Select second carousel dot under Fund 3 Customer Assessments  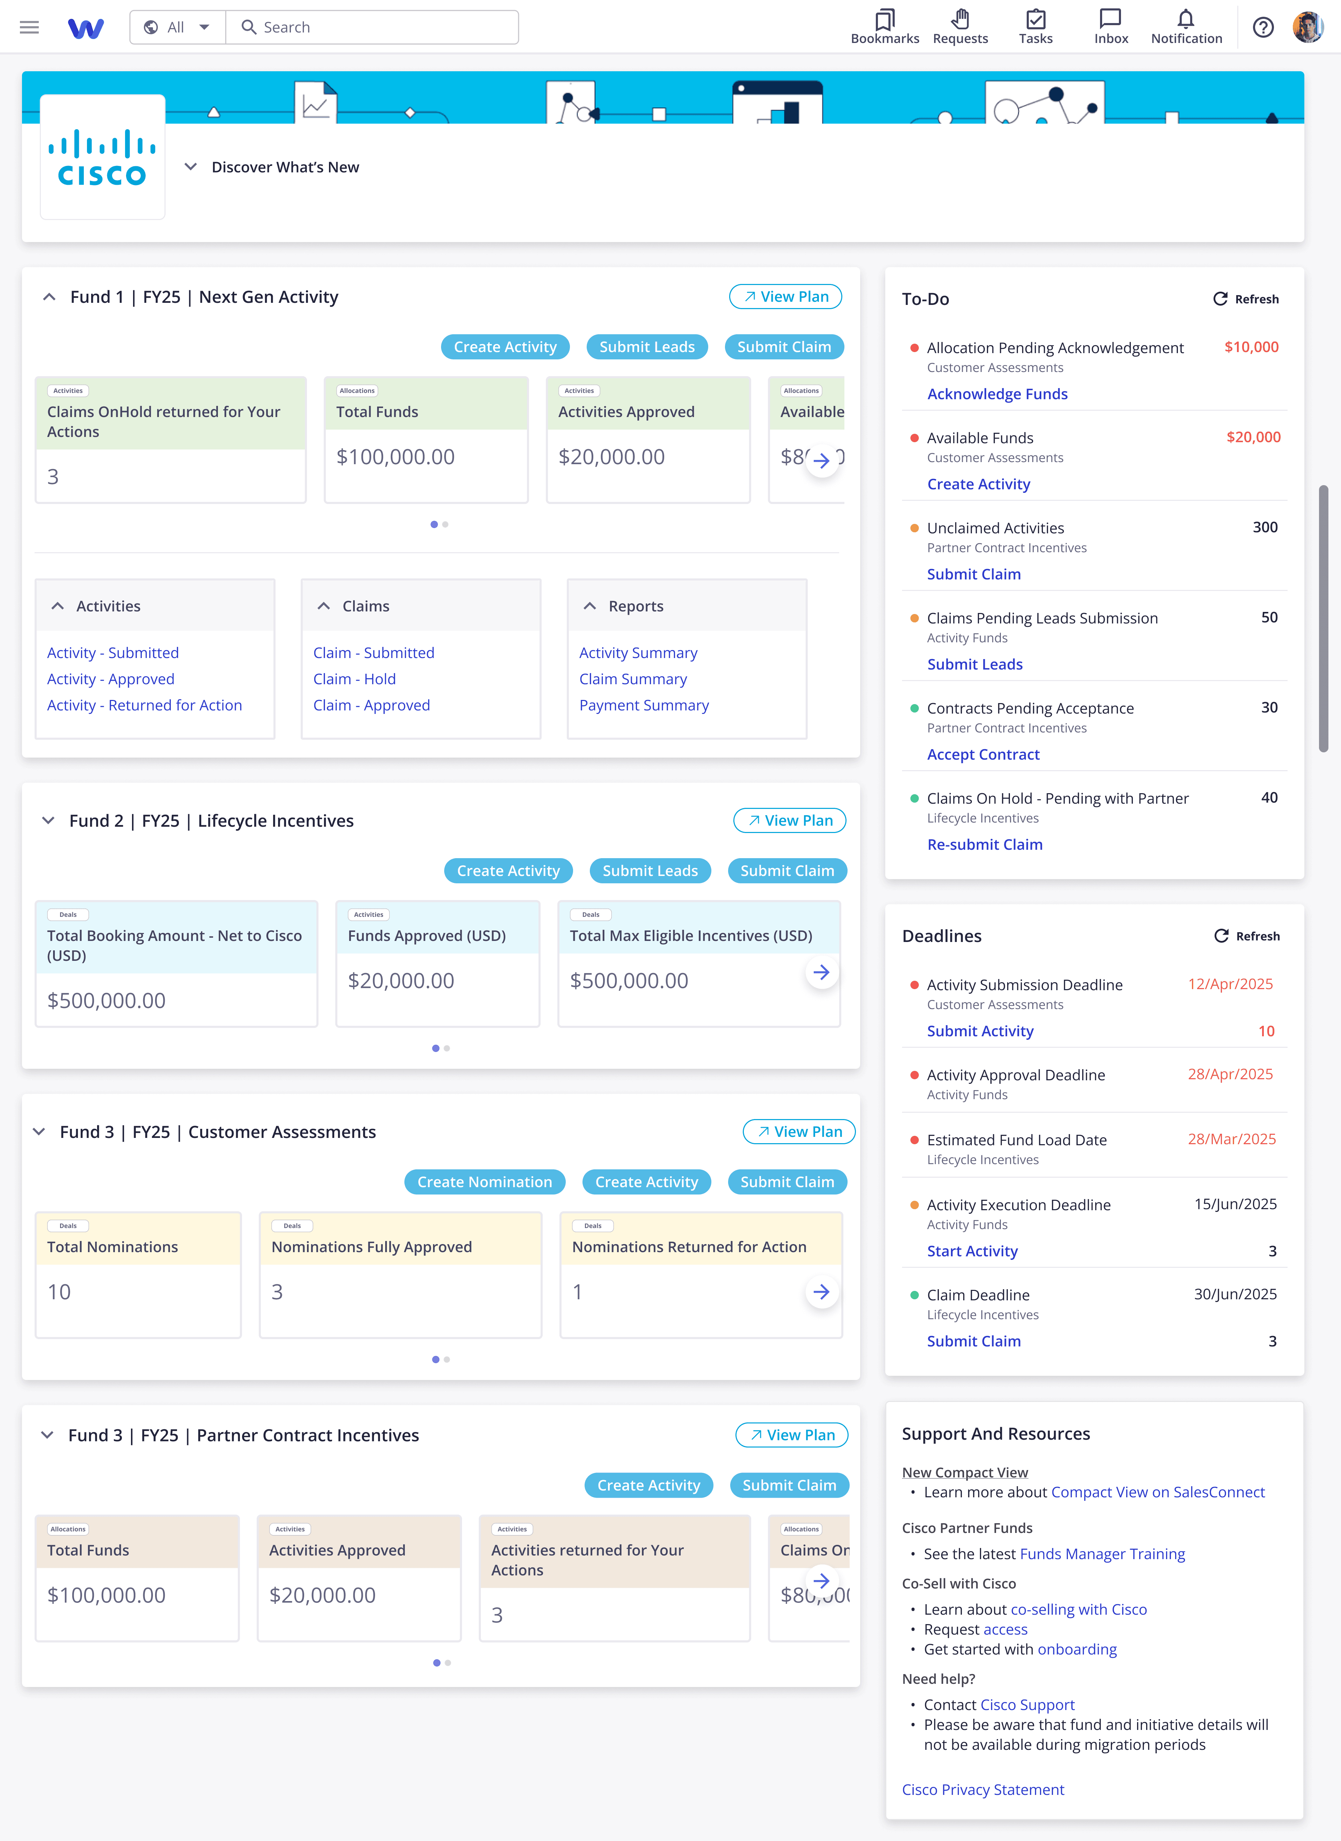coord(447,1360)
